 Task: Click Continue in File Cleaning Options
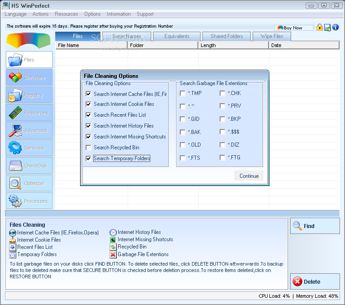tap(249, 176)
